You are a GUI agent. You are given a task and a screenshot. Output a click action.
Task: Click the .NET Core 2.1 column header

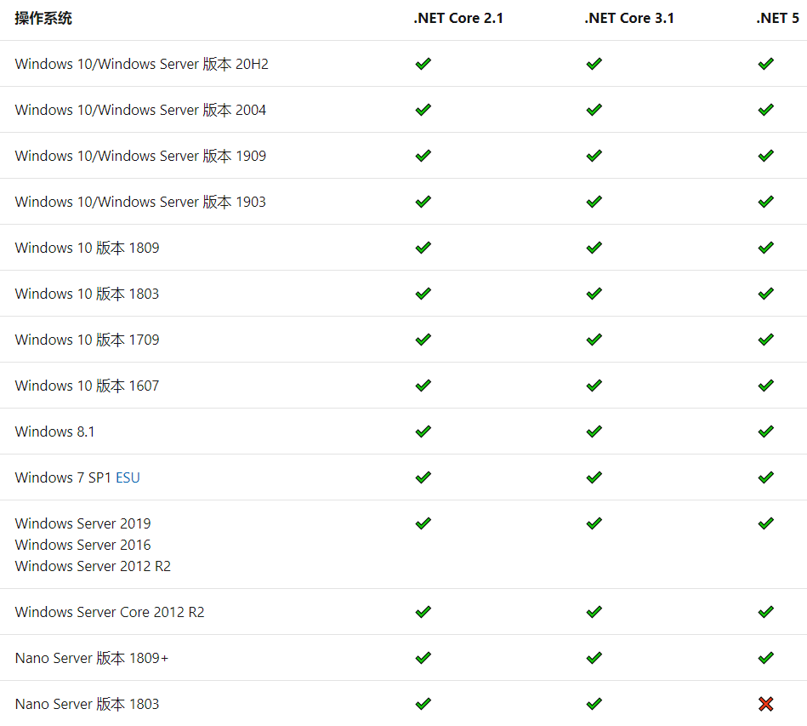click(458, 19)
